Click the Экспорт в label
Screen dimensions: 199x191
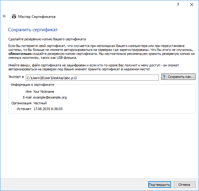[16, 77]
